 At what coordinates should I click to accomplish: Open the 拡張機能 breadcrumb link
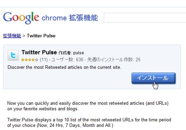pos(12,36)
